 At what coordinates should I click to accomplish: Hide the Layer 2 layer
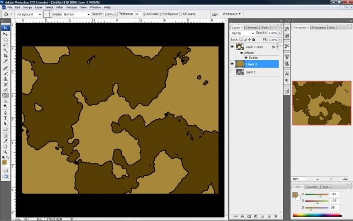pyautogui.click(x=232, y=64)
